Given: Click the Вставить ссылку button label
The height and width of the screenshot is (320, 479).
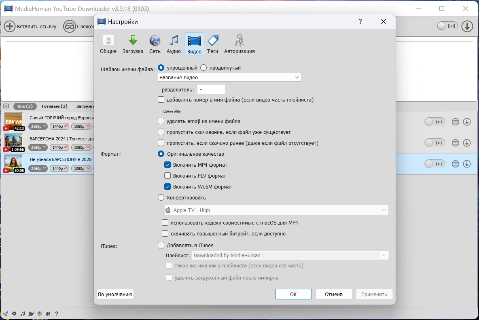Looking at the screenshot, I should (x=37, y=27).
